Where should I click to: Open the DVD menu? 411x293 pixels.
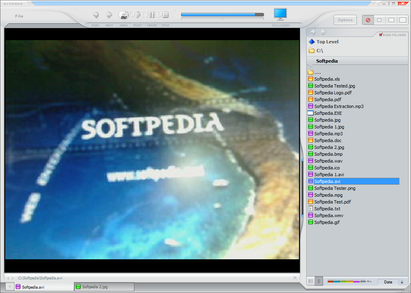[124, 15]
